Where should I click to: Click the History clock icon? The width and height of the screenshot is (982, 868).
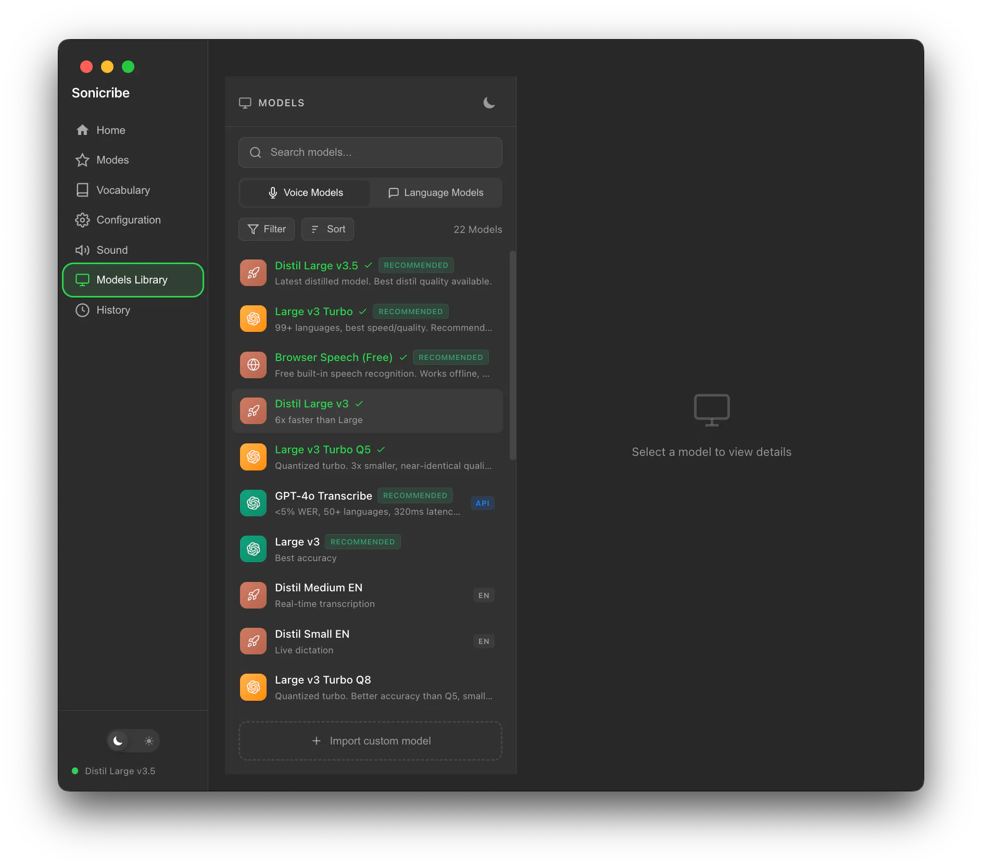(x=82, y=310)
